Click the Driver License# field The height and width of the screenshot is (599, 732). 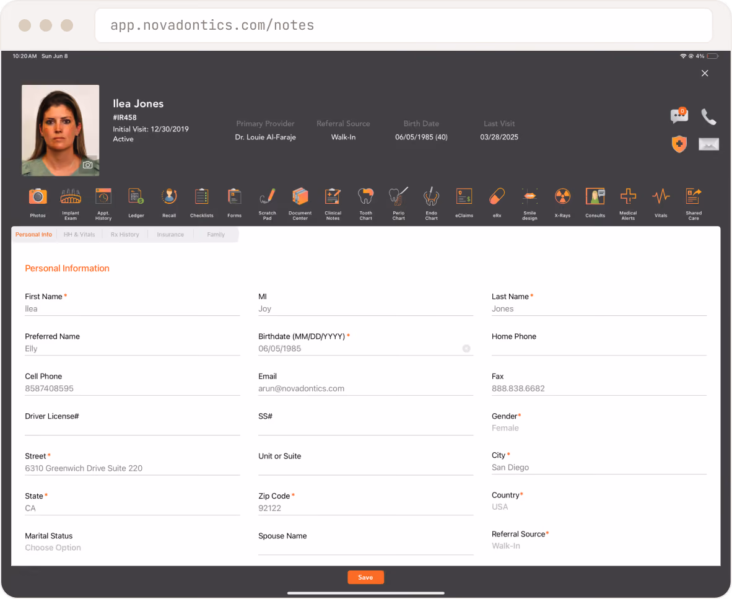click(x=132, y=429)
